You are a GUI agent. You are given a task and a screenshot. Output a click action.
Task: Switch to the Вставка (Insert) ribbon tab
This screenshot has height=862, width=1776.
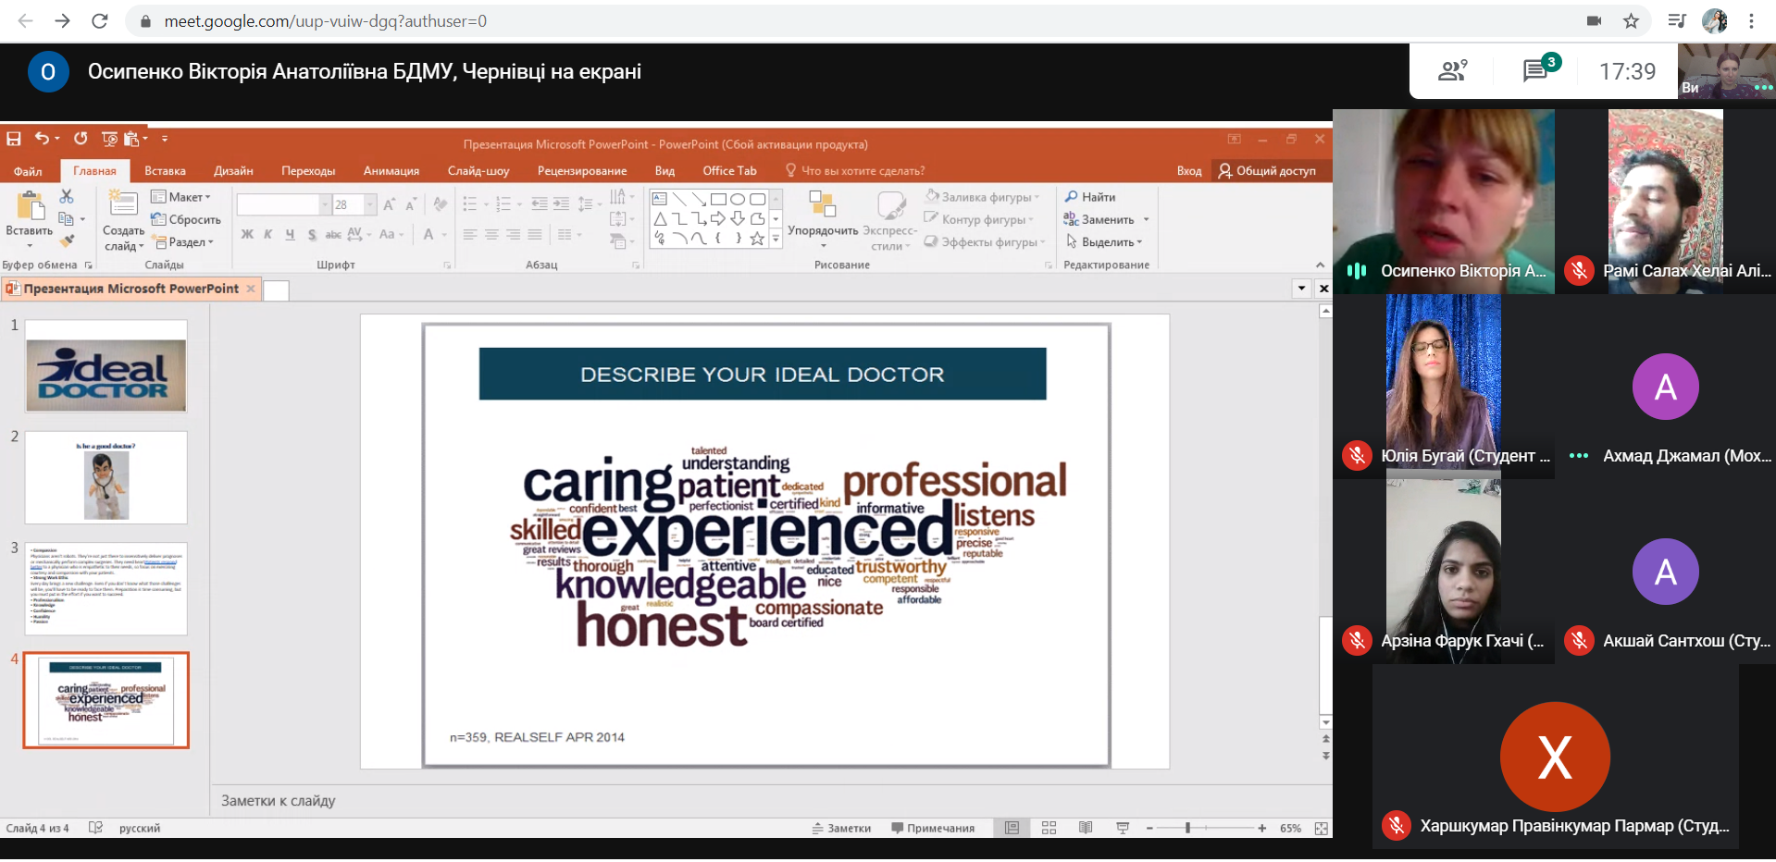coord(165,171)
